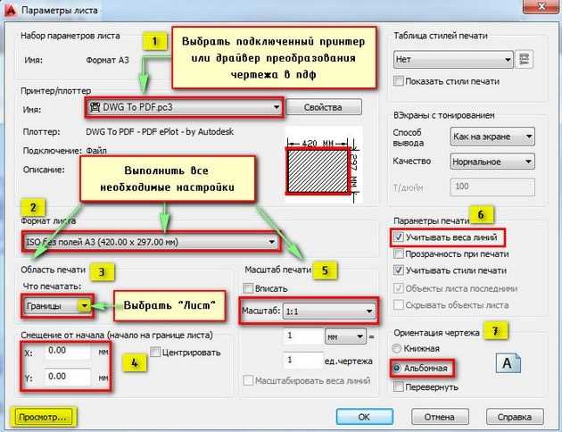Expand the 'Что печатать' Границы dropdown
This screenshot has height=432, width=562.
coord(57,306)
